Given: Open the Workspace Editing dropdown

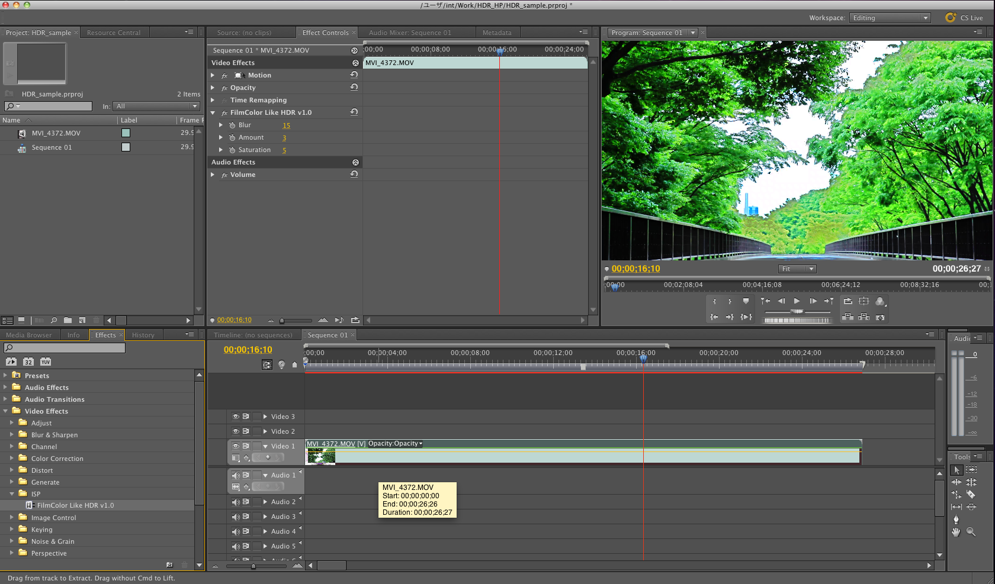Looking at the screenshot, I should click(890, 18).
